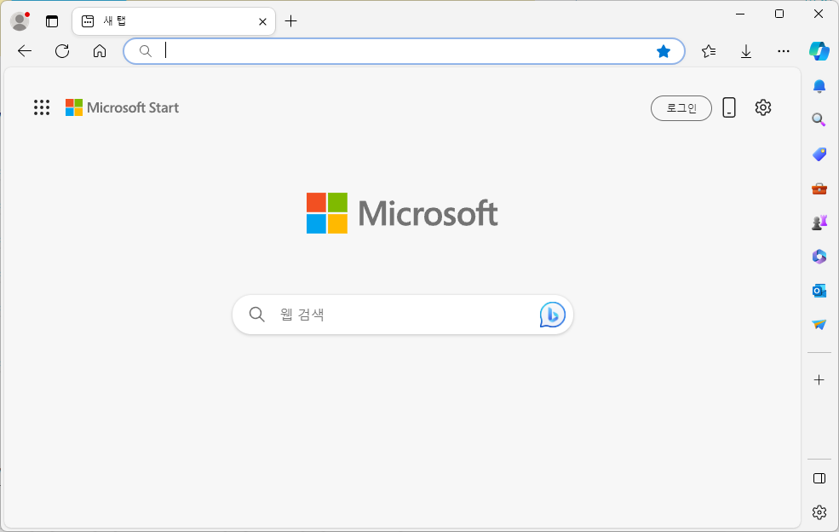Open the tab actions menu icon
This screenshot has height=532, width=839.
coord(52,21)
